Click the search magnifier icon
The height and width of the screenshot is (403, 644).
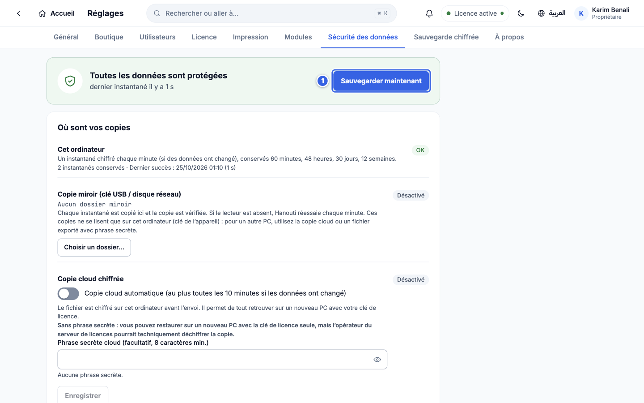click(x=157, y=13)
